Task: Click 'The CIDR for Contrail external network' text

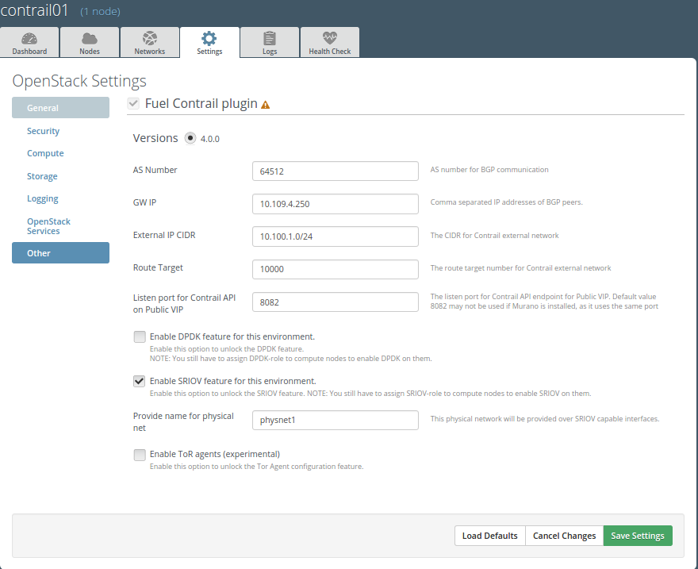Action: click(494, 236)
